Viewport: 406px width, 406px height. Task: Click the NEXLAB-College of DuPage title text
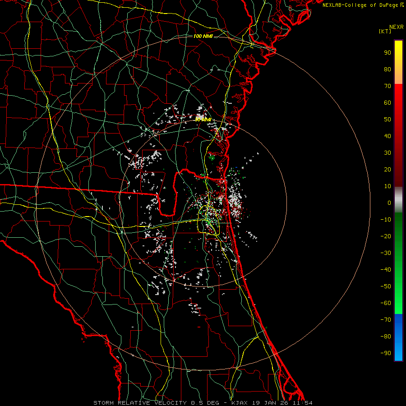point(363,5)
